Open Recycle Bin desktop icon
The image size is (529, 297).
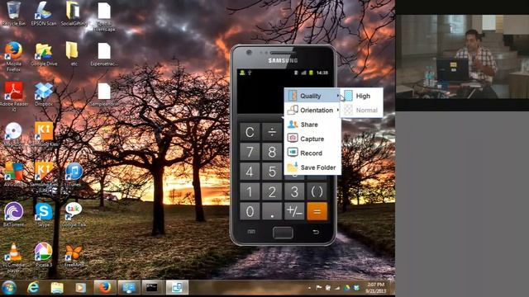click(x=13, y=14)
